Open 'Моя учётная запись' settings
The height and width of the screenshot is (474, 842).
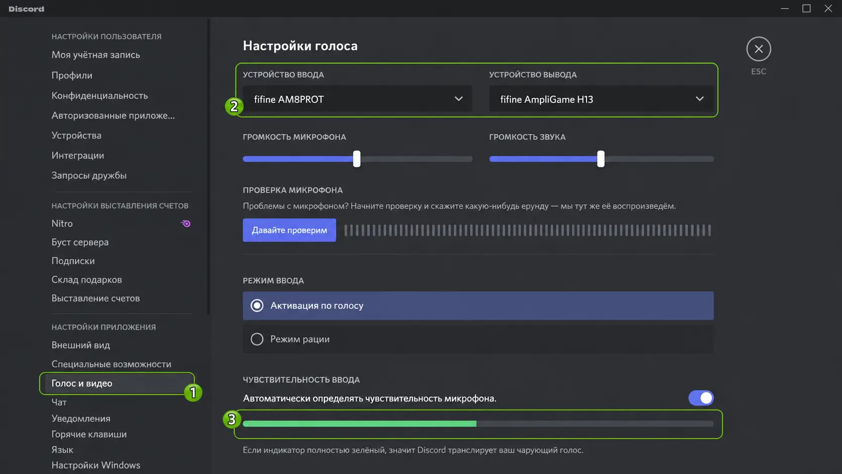tap(96, 55)
